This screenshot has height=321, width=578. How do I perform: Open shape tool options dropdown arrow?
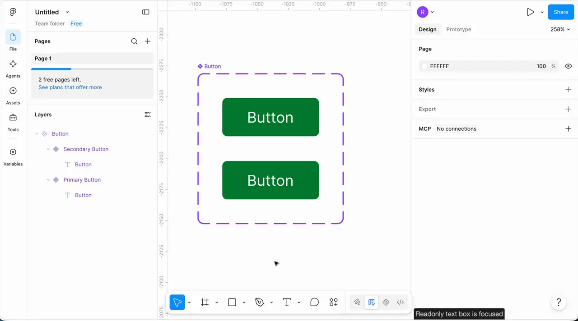(x=244, y=302)
